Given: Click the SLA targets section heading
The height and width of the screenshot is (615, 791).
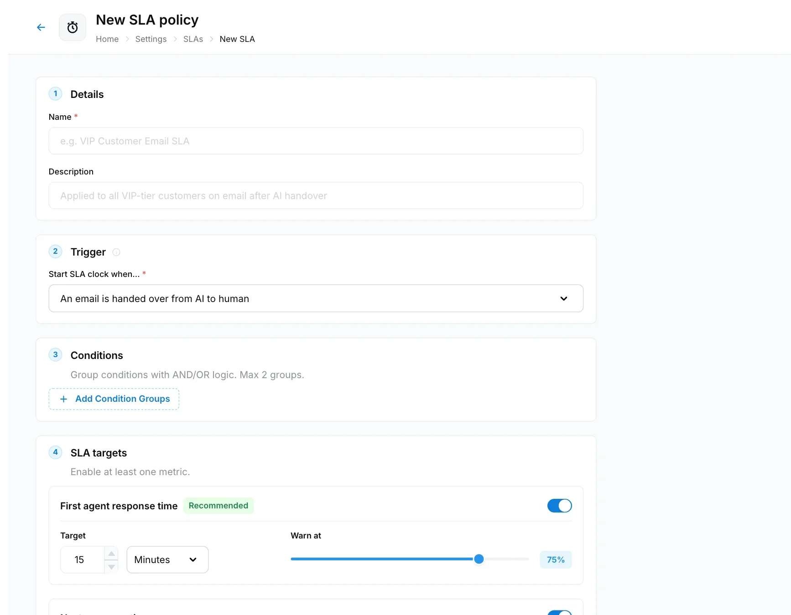Looking at the screenshot, I should click(x=99, y=453).
